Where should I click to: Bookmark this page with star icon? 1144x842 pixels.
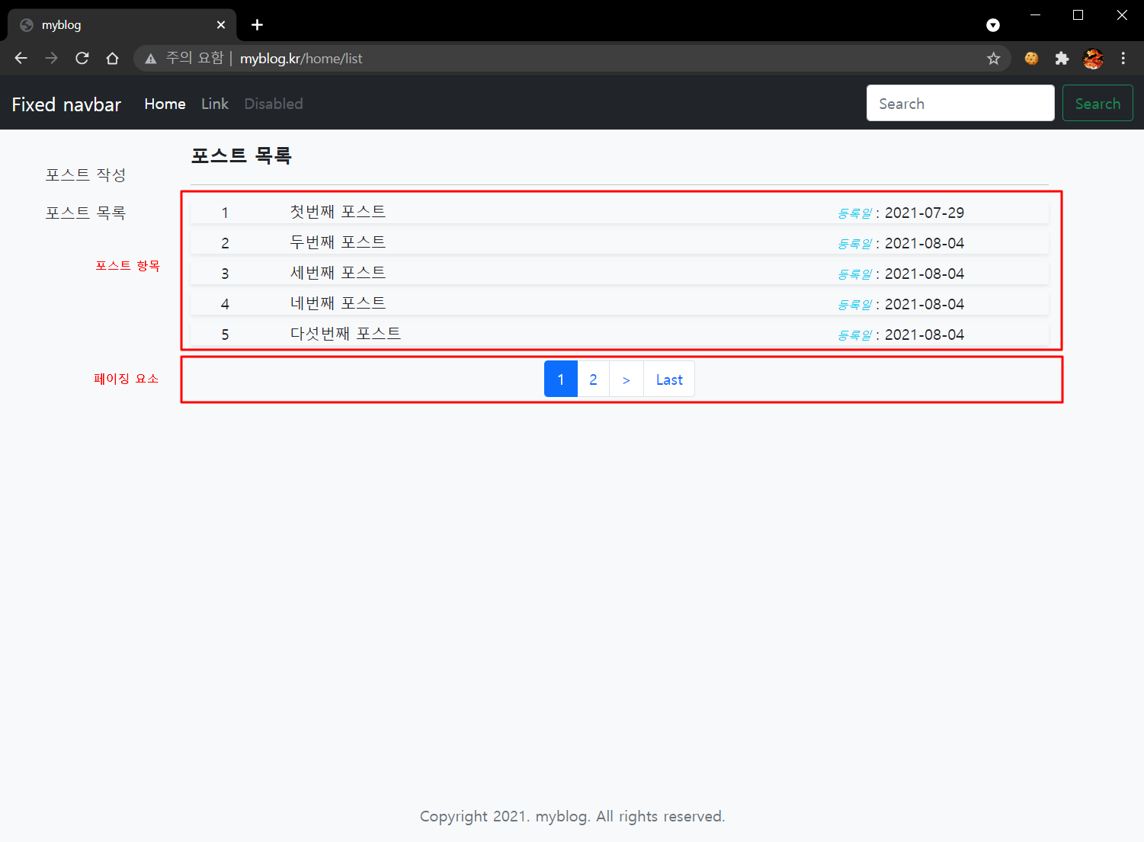pyautogui.click(x=993, y=59)
